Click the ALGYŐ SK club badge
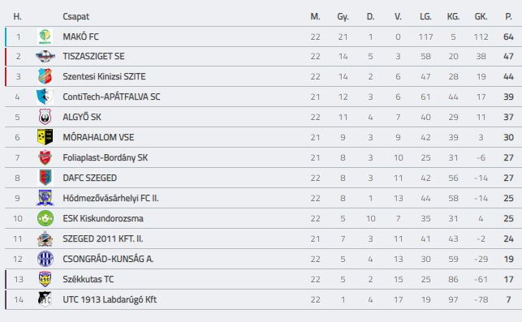The width and height of the screenshot is (522, 322). 45,117
